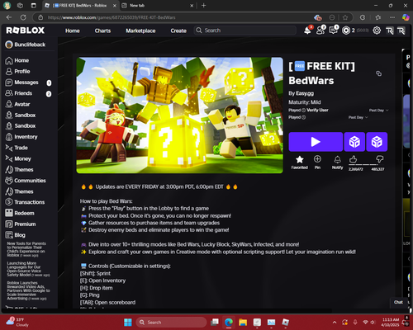Image resolution: width=413 pixels, height=330 pixels.
Task: Click the large purple Play button
Action: pos(316,142)
